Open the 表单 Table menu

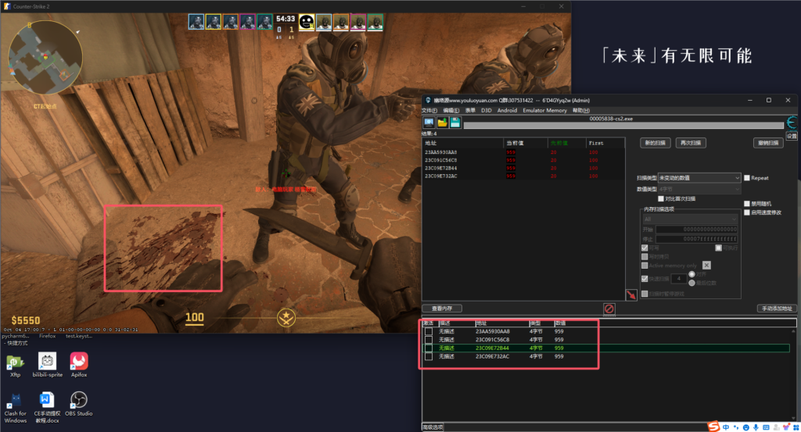470,110
